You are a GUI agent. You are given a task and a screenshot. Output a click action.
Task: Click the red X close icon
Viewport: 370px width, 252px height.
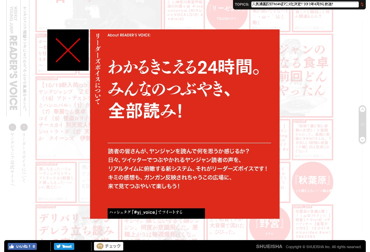(x=68, y=50)
